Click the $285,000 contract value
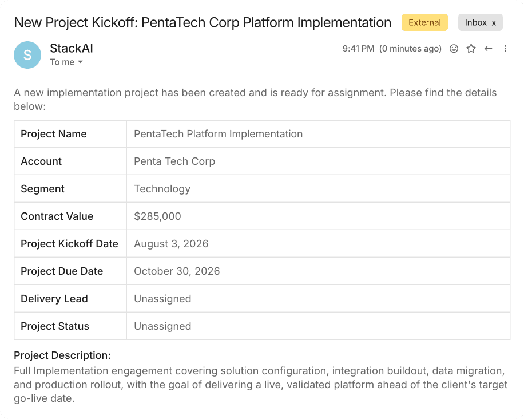524x419 pixels. [157, 216]
